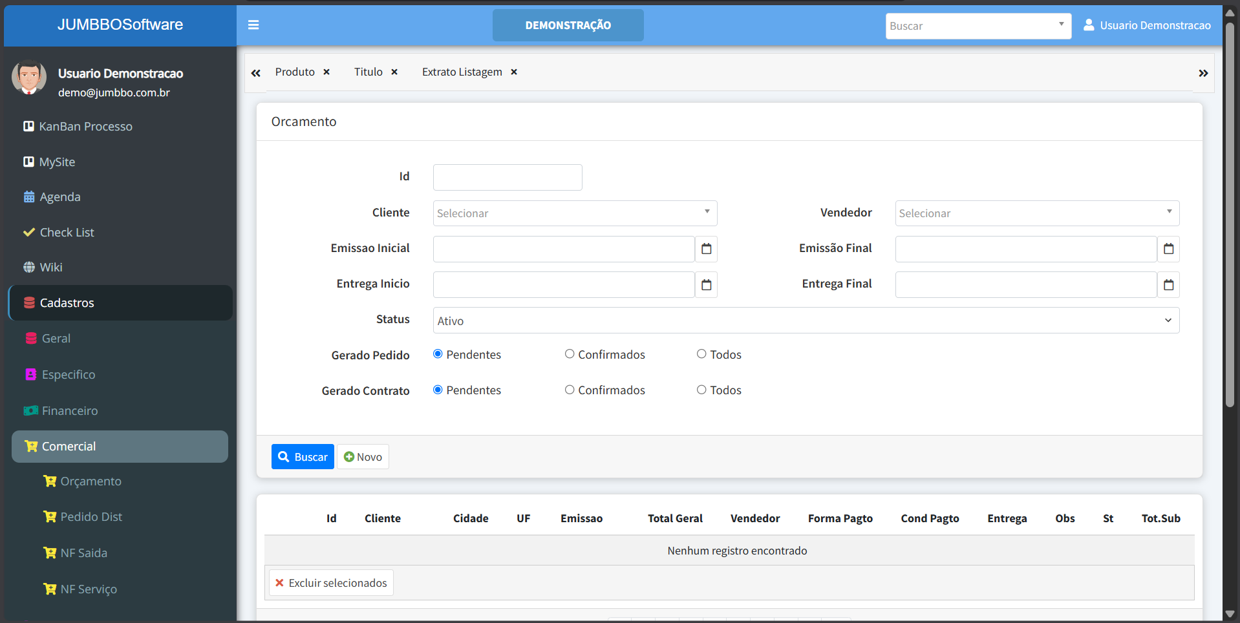
Task: Open calendar picker for Emissao Inicial
Action: [707, 249]
